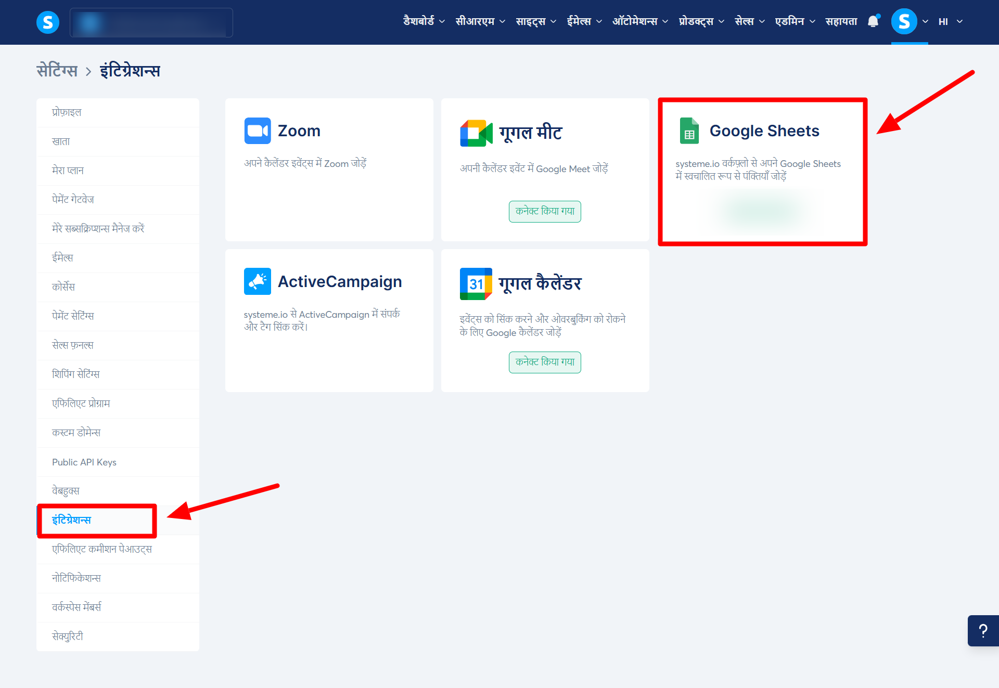This screenshot has width=999, height=688.
Task: Click the blurred button on Google Sheets card
Action: point(761,211)
